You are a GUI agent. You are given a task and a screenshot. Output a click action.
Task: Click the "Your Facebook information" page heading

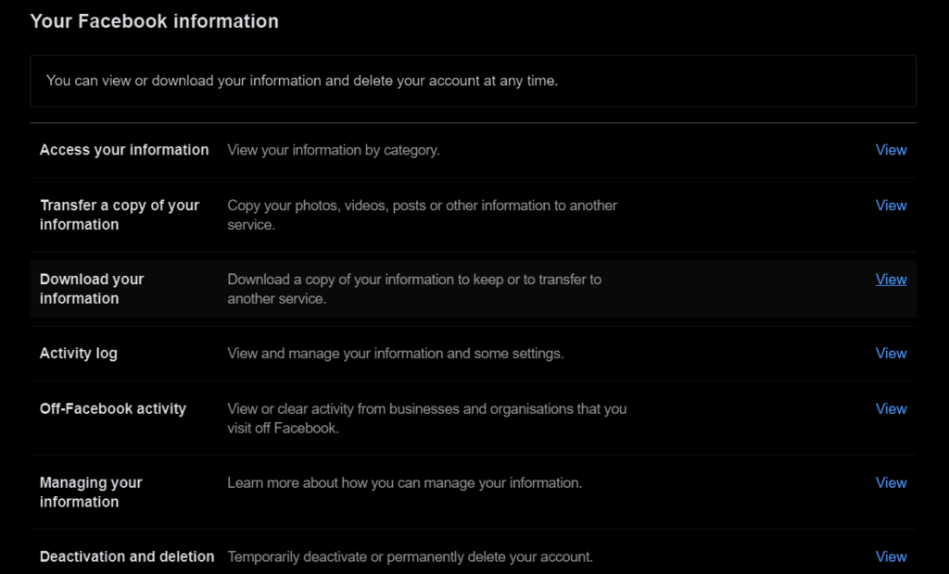click(155, 21)
